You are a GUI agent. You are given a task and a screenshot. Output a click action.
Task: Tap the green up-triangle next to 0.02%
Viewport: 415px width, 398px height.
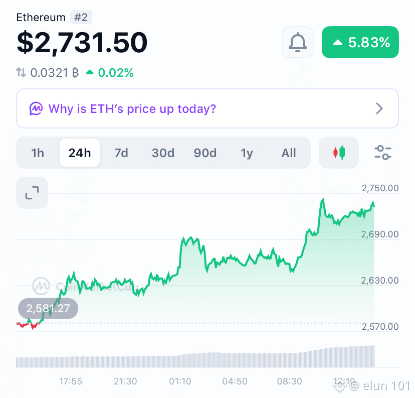click(90, 72)
